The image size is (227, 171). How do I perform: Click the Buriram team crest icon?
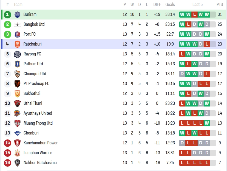[x=17, y=15]
